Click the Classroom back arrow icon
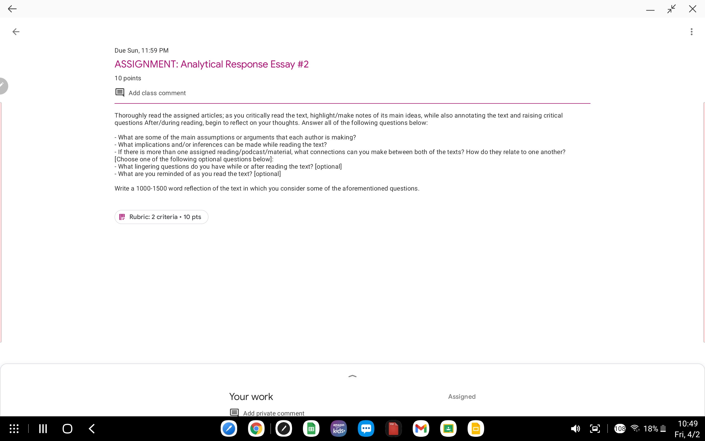Viewport: 705px width, 441px height. coord(16,31)
